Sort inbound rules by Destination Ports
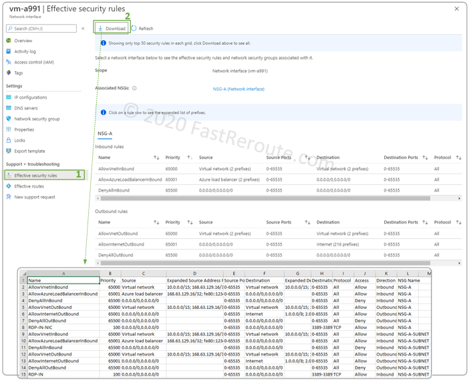The image size is (469, 381). point(425,157)
